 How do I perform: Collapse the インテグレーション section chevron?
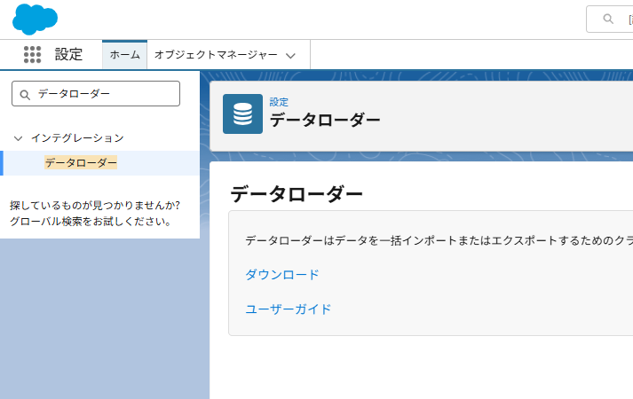[18, 138]
